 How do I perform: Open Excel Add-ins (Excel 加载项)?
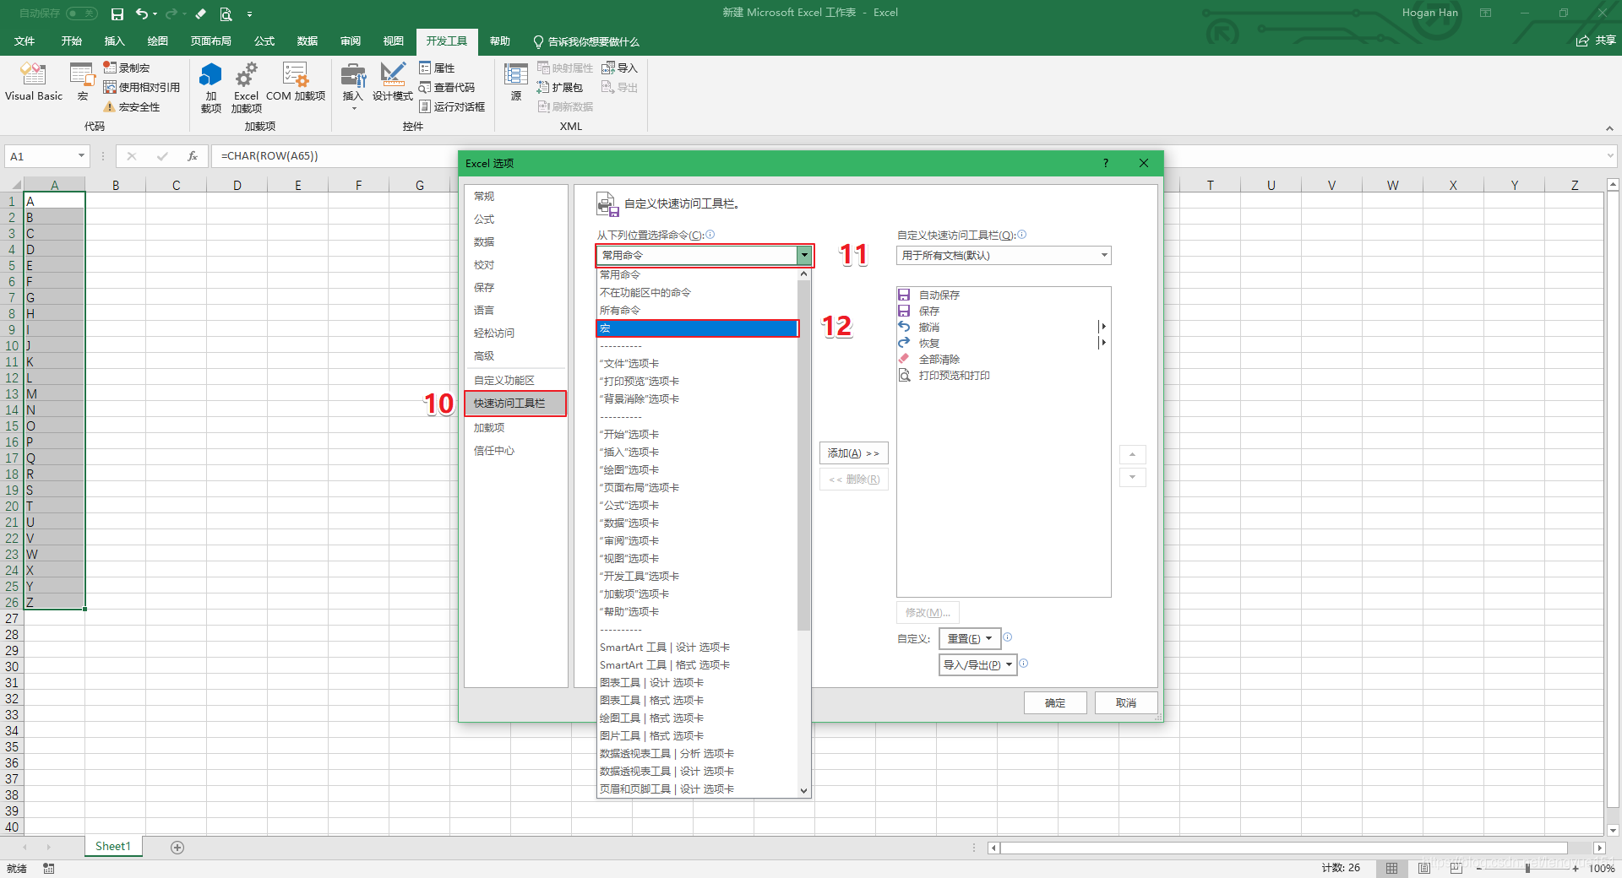coord(246,87)
